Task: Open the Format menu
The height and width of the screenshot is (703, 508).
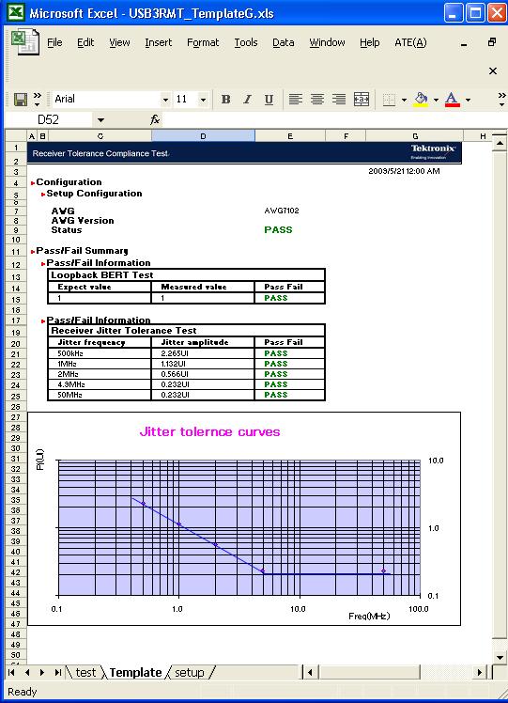Action: [x=203, y=42]
